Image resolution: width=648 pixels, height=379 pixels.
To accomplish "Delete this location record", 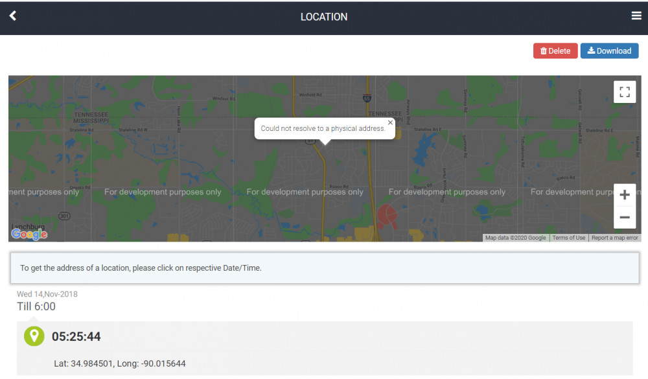I will coord(555,51).
